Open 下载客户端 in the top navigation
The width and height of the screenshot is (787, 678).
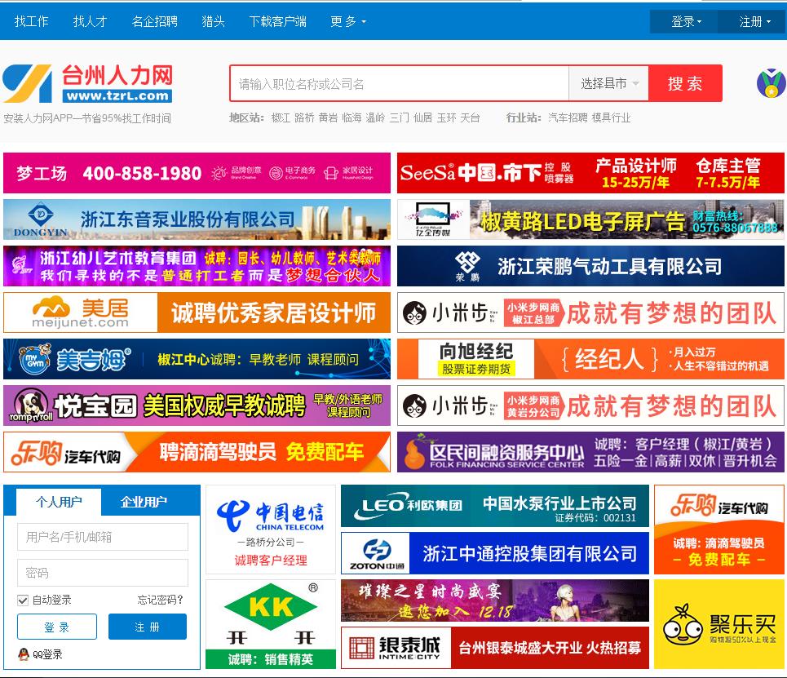coord(277,21)
